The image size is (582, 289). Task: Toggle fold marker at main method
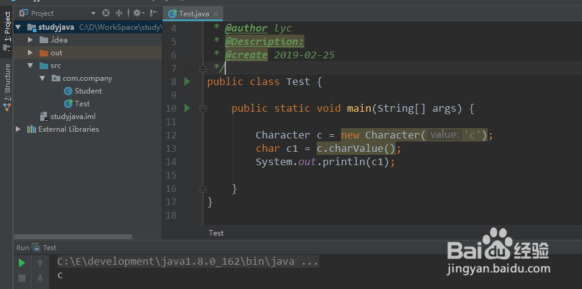click(x=203, y=109)
